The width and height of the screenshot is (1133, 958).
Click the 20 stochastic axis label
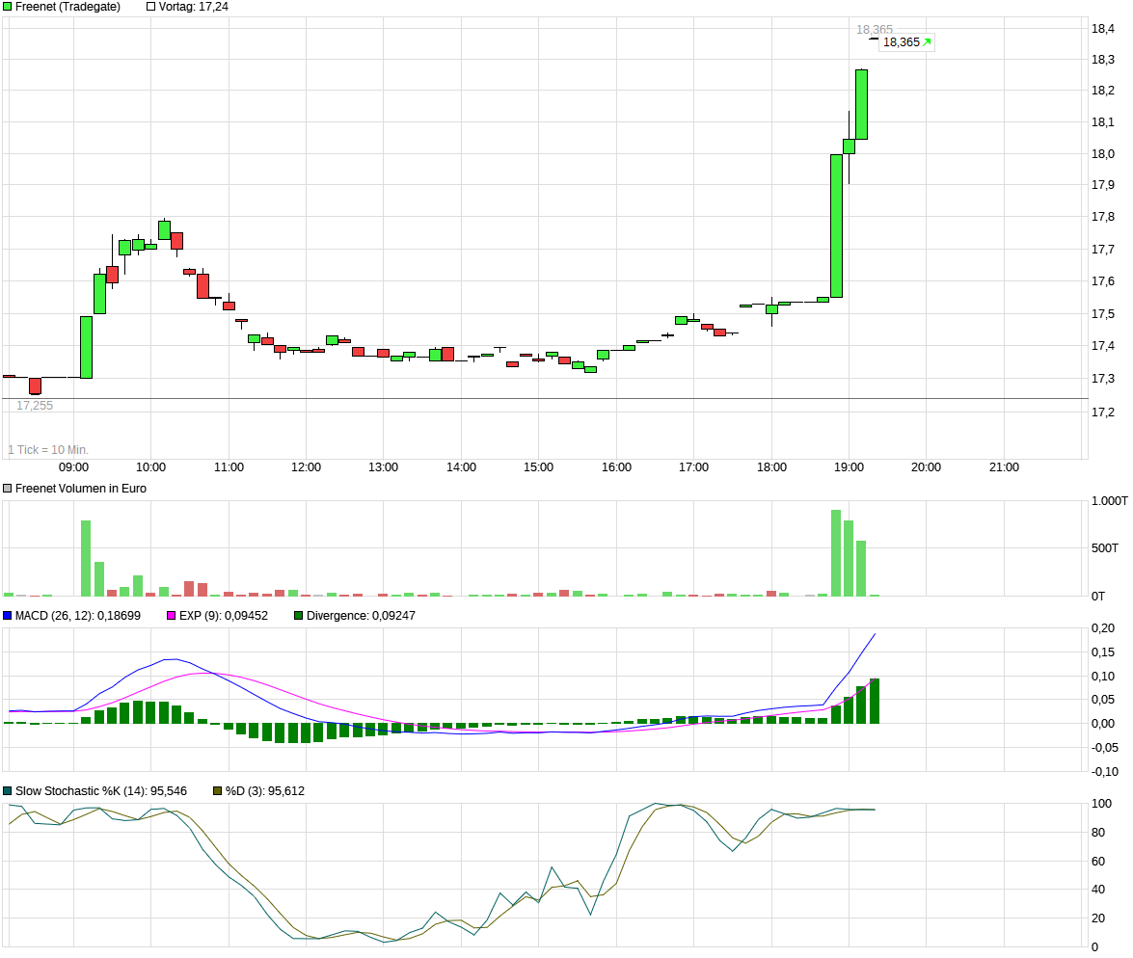(x=1098, y=918)
